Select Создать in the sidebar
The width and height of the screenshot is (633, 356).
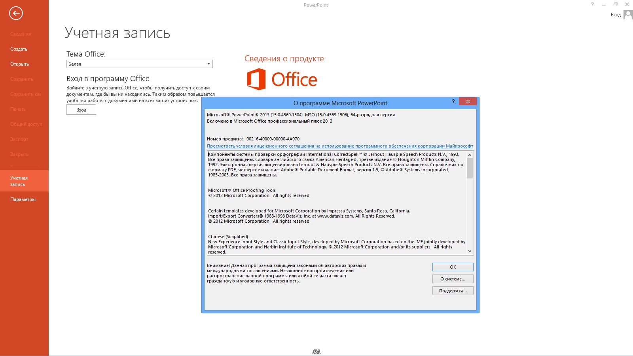19,49
